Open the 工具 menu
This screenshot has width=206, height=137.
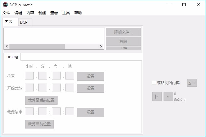(66, 13)
